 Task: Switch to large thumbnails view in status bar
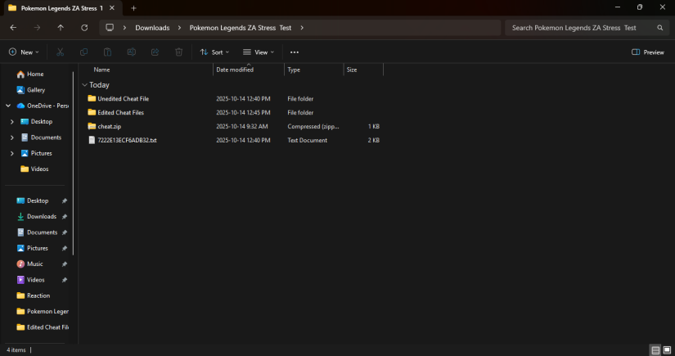(667, 350)
